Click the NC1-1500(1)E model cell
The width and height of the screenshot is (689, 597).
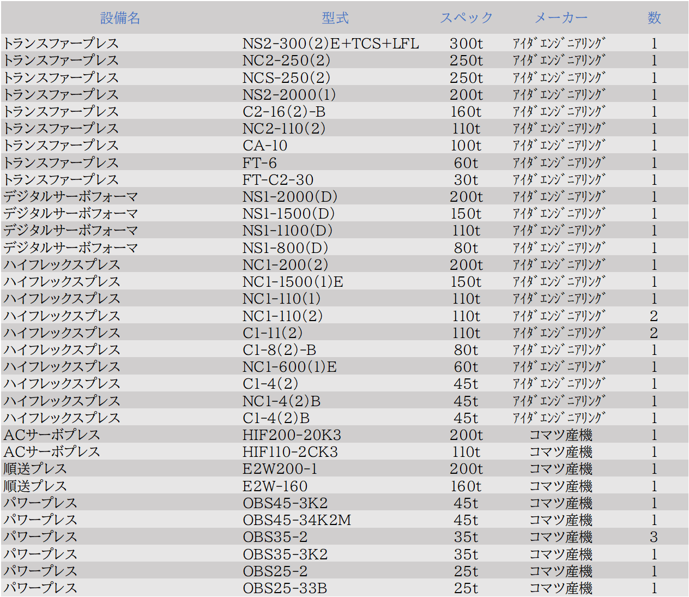click(293, 282)
